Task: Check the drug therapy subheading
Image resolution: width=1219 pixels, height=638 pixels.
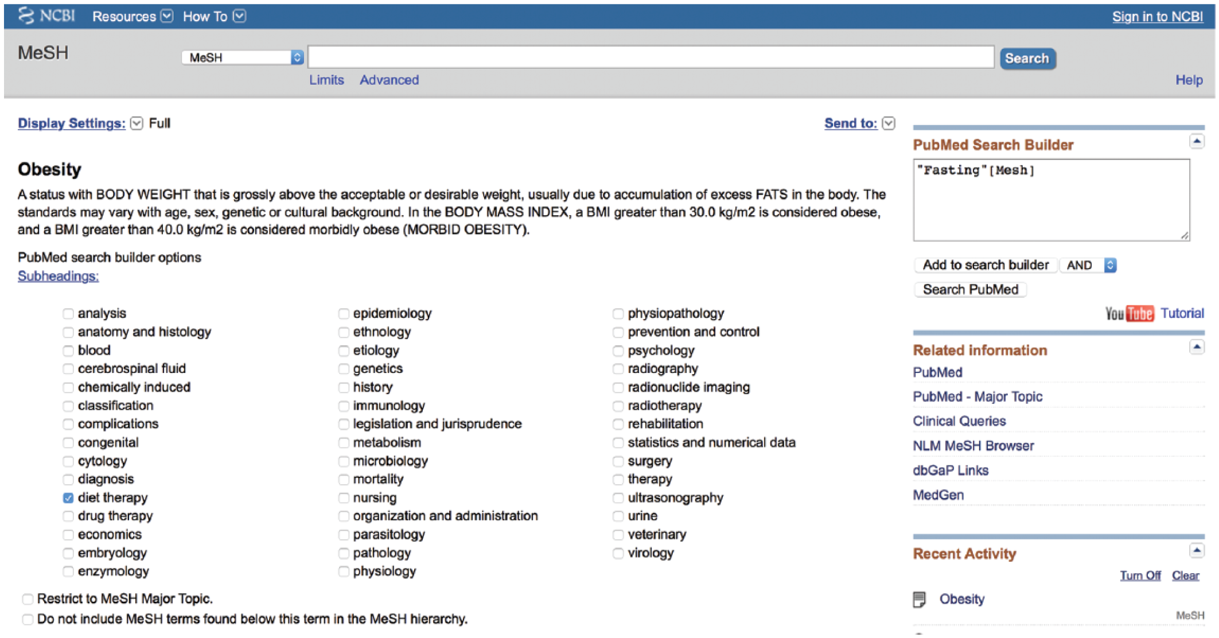Action: (x=68, y=516)
